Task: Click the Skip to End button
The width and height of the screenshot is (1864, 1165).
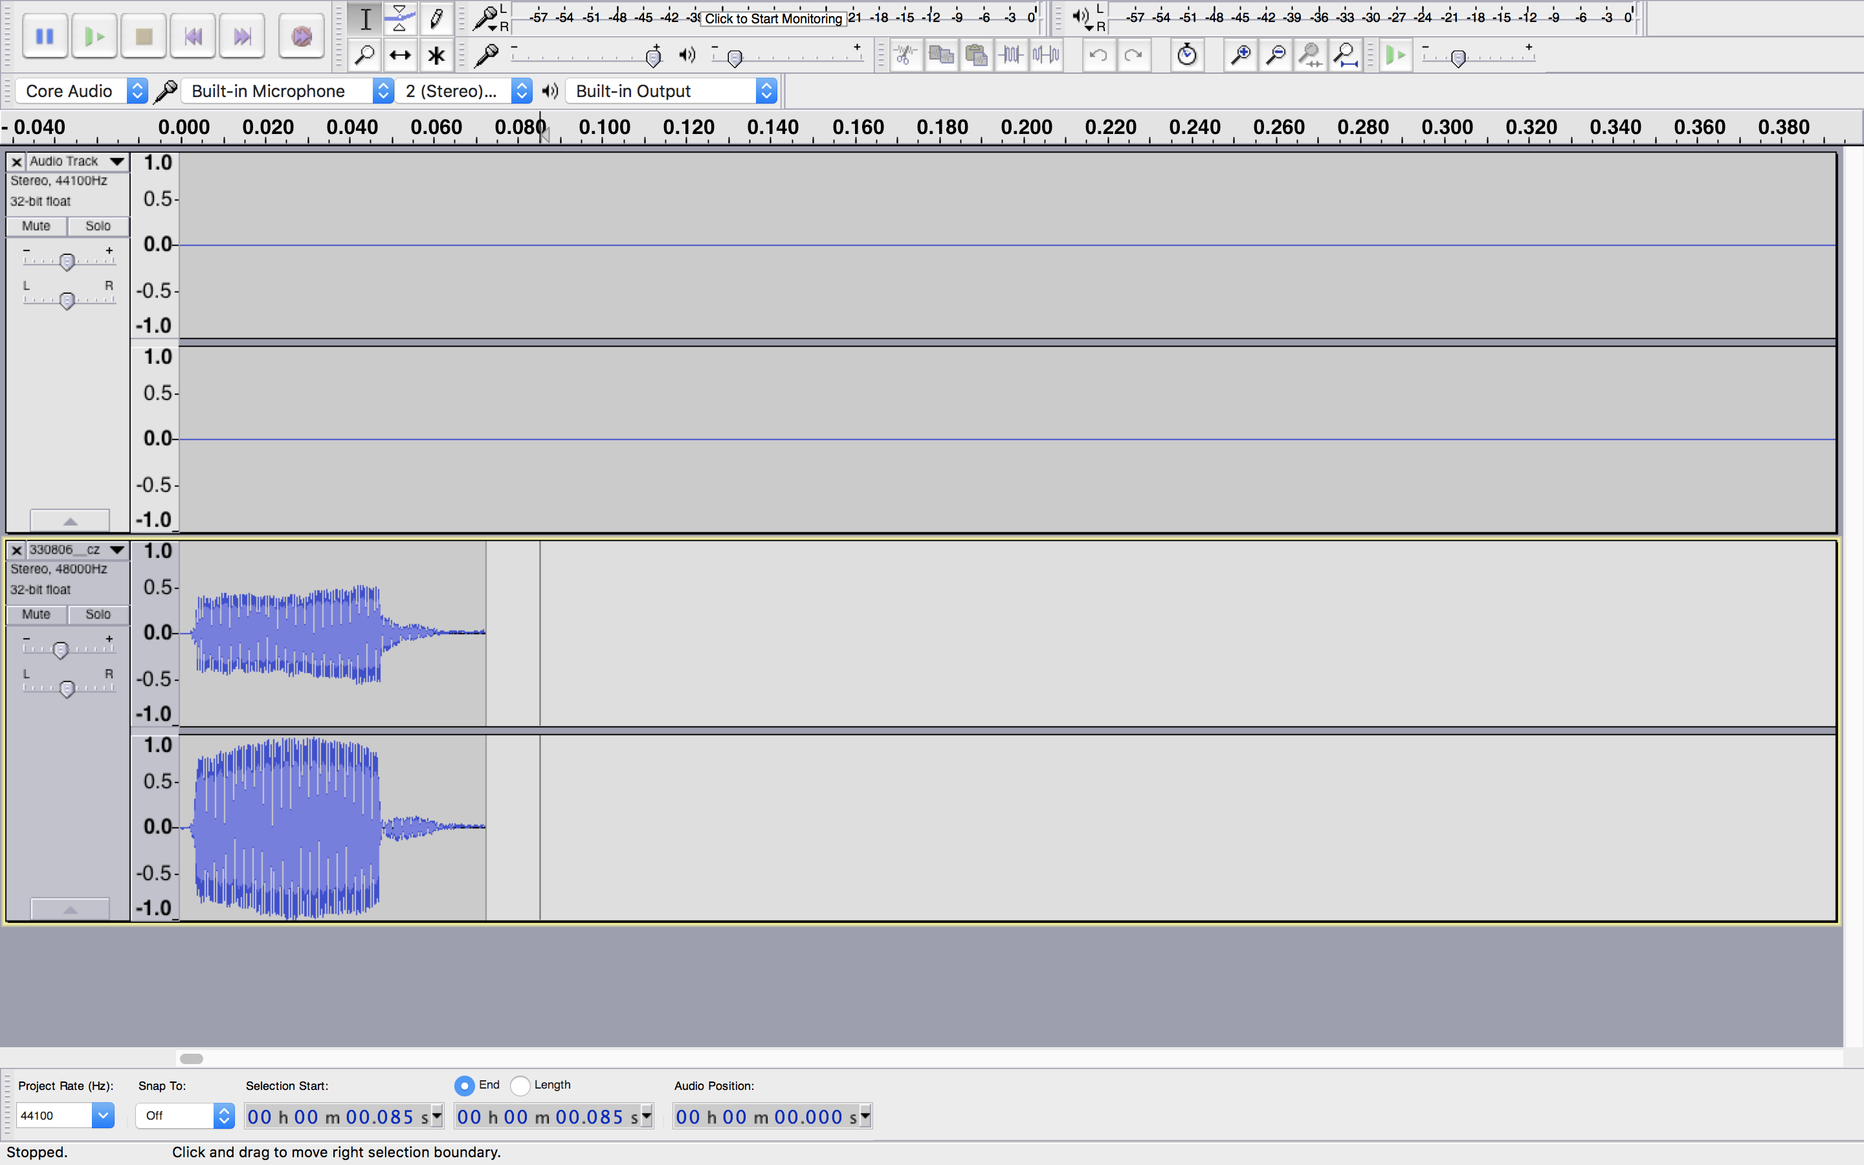Action: 243,36
